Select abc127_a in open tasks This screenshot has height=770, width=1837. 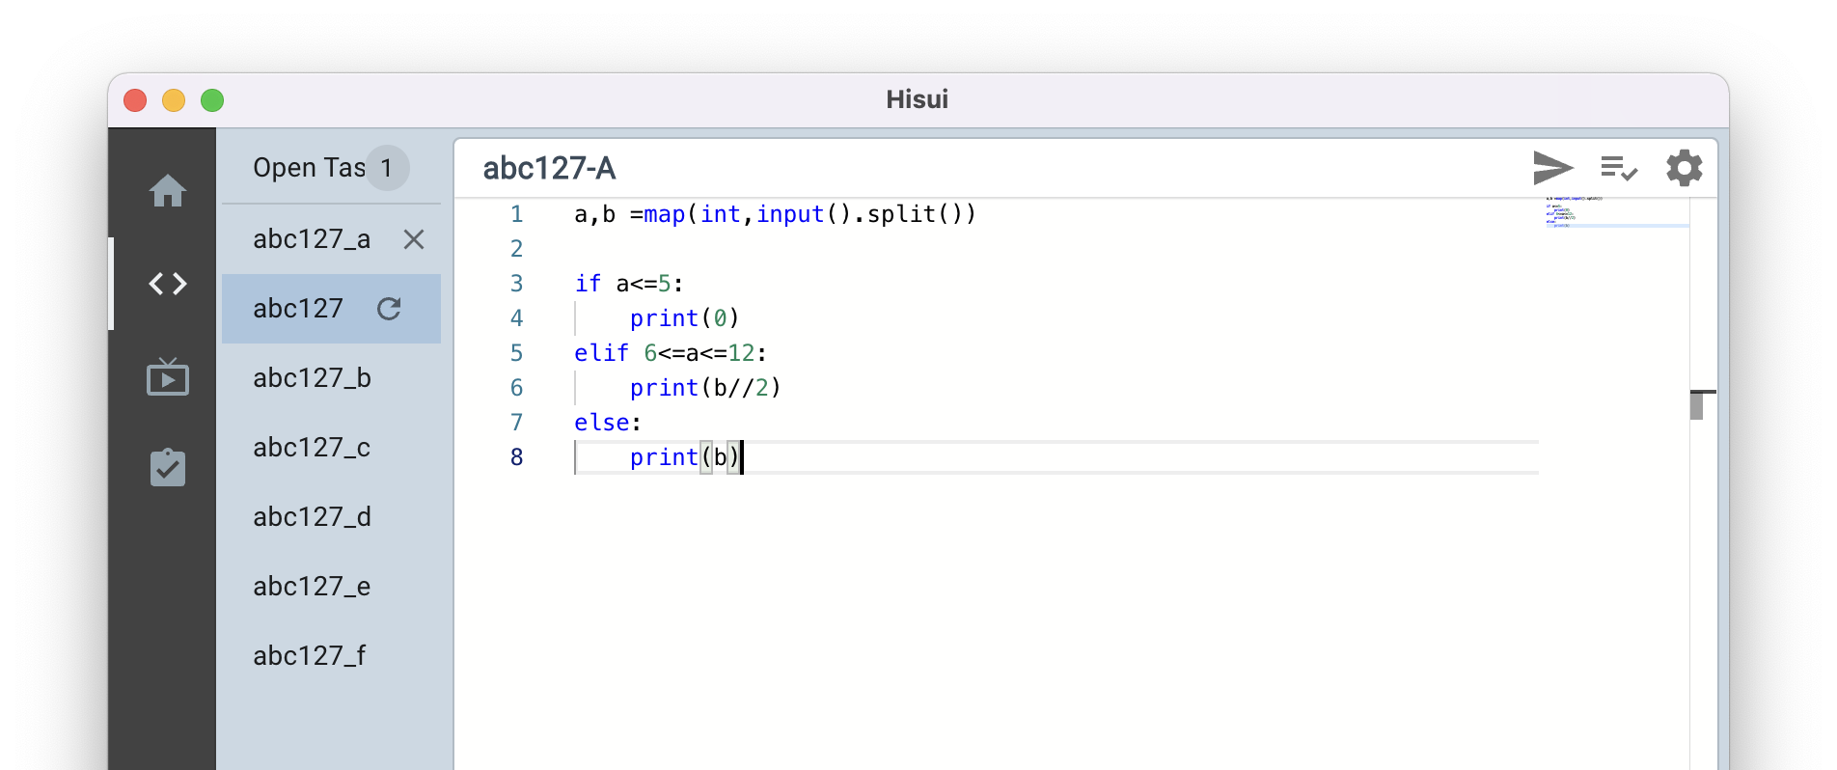(x=312, y=239)
